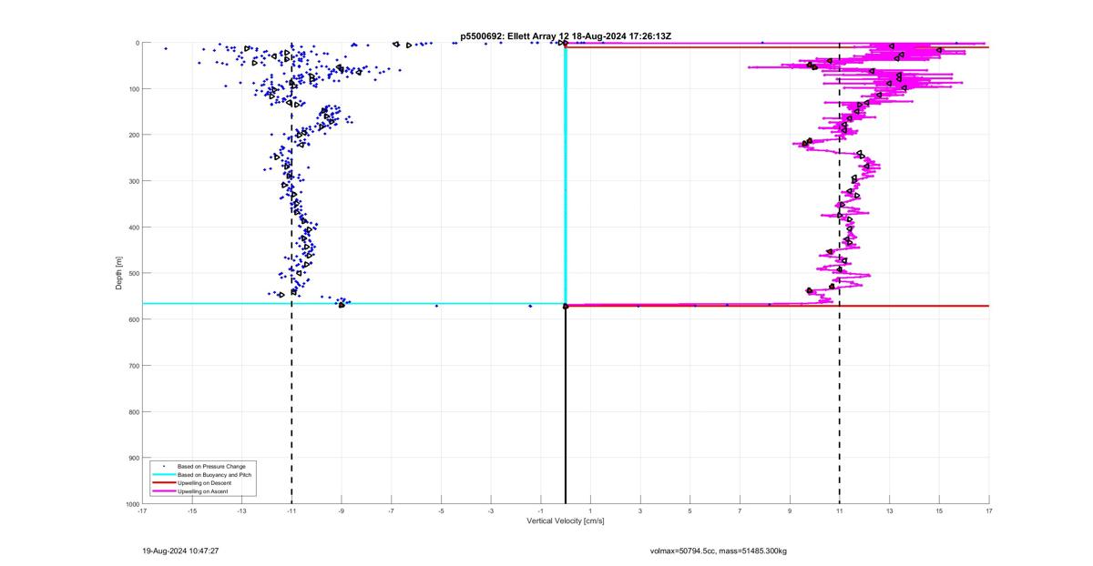This screenshot has height=566, width=1093.
Task: Click legend entry 'Upwelling on Descent'
Action: 205,483
